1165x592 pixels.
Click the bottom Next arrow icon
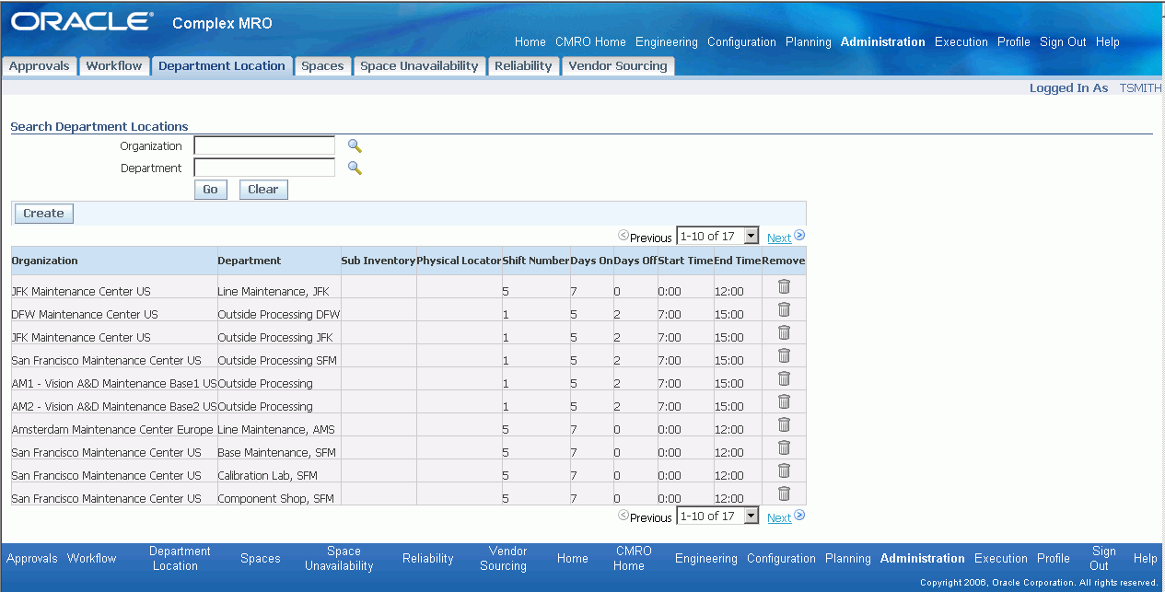click(x=799, y=516)
